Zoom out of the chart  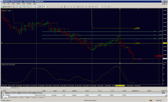tap(28, 7)
